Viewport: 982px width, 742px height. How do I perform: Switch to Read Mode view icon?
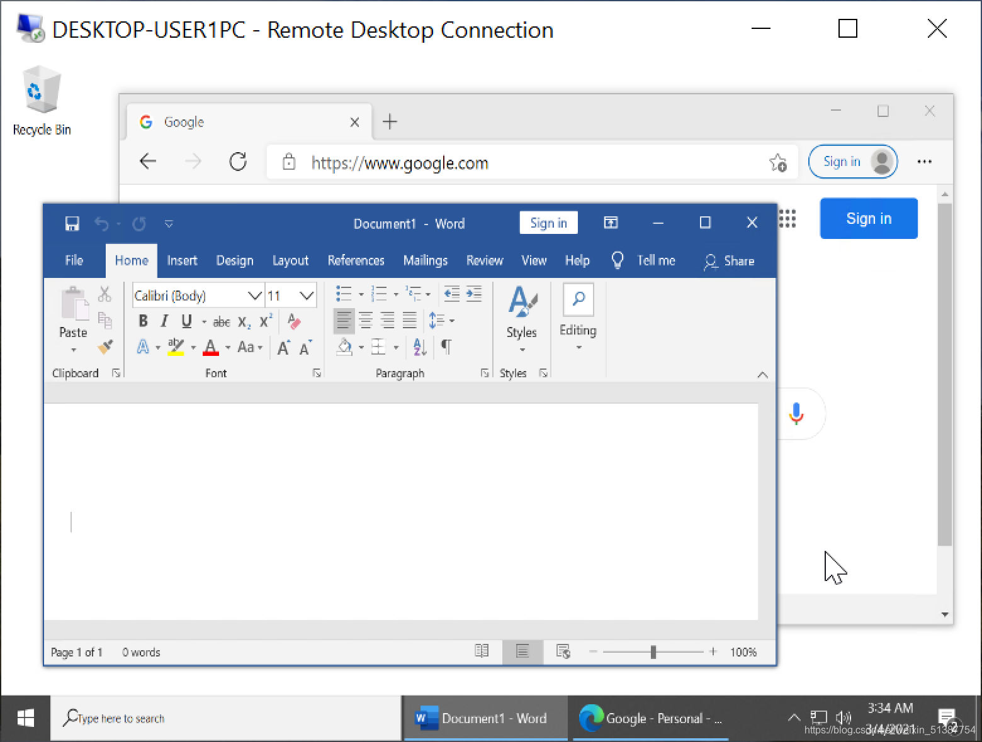click(482, 651)
